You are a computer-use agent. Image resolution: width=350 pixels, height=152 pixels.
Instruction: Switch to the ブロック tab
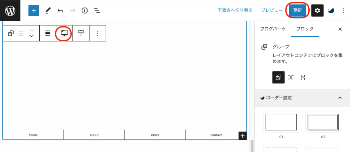pyautogui.click(x=305, y=29)
